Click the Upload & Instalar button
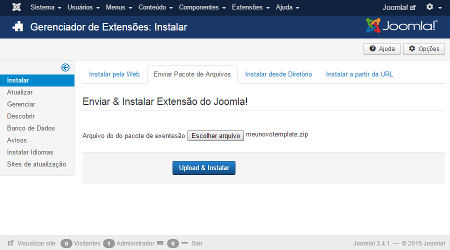 (204, 168)
